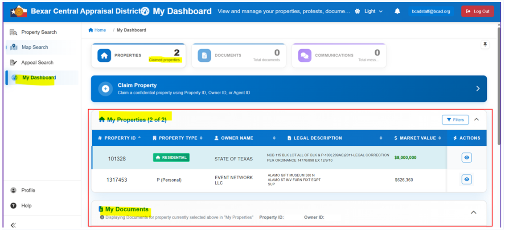Click the Documents card icon

tap(204, 56)
